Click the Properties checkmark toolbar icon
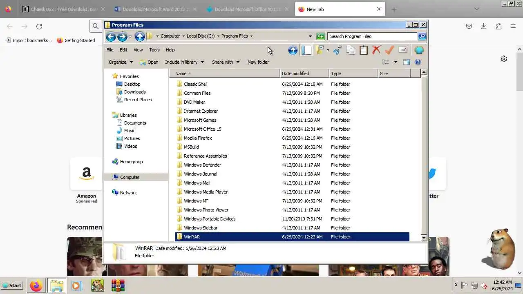The width and height of the screenshot is (523, 294). [389, 50]
